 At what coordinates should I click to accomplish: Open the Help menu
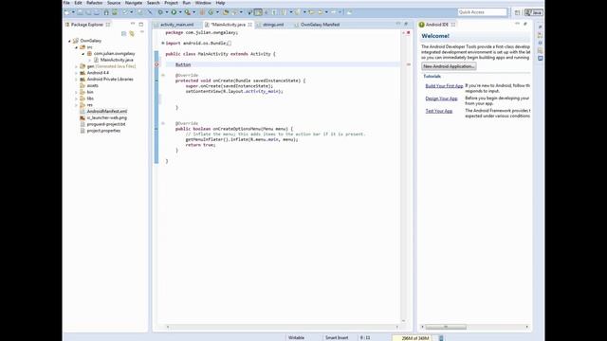click(220, 3)
